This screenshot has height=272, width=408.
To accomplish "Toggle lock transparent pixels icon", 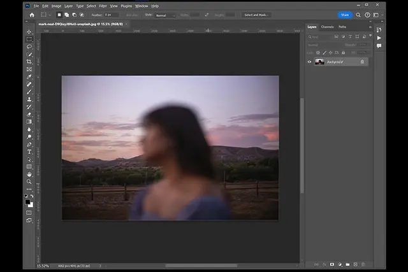I will pos(318,52).
